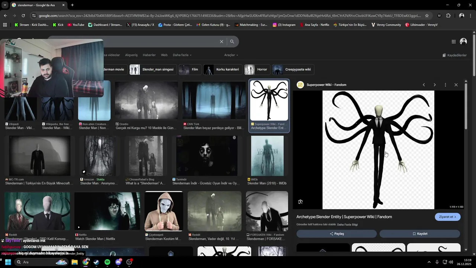Close the image preview panel

click(x=456, y=85)
